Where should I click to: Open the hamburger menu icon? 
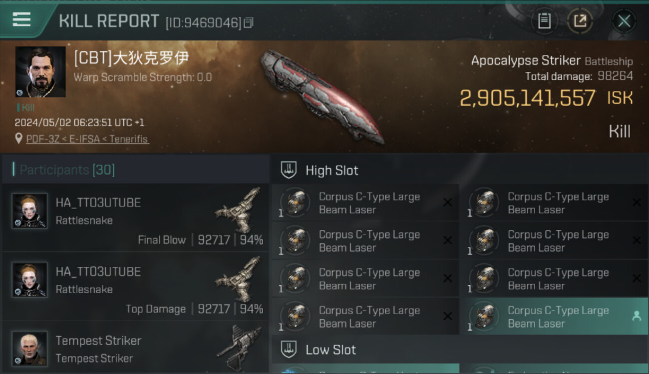click(21, 19)
